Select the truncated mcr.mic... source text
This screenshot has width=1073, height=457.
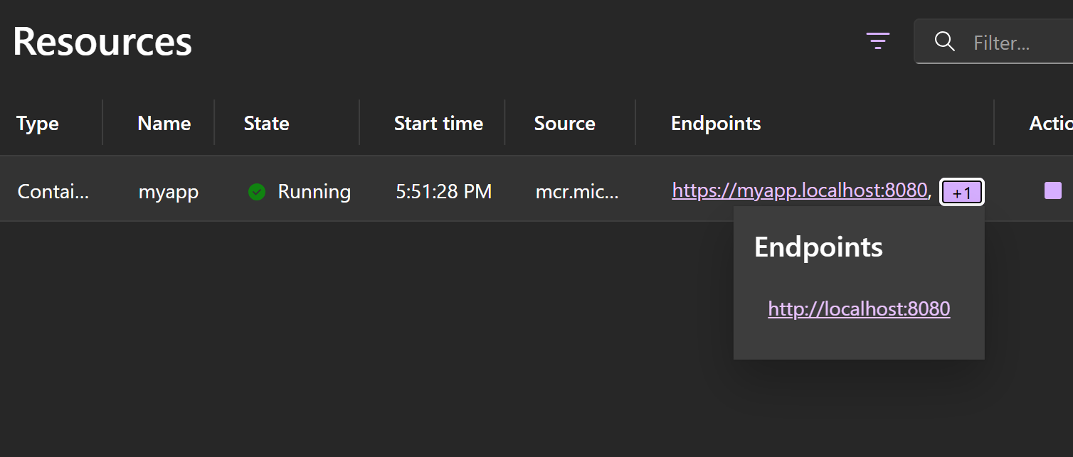(578, 190)
